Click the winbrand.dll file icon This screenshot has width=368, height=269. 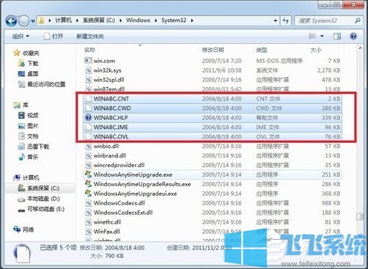[88, 155]
